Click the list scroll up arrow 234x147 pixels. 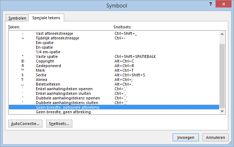[x=222, y=34]
